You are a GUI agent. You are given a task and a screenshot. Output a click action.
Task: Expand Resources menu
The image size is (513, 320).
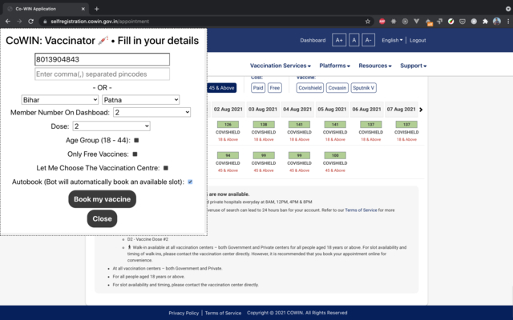click(x=375, y=66)
